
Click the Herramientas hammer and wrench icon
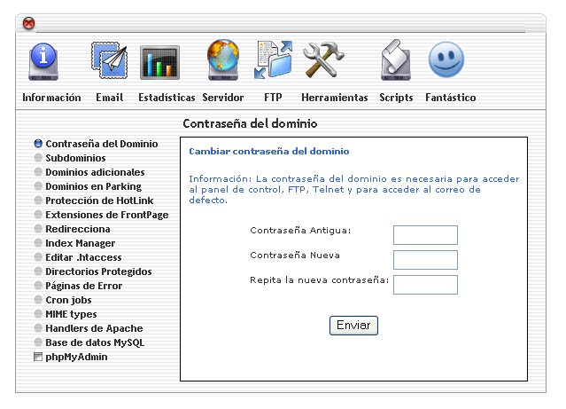coord(323,59)
